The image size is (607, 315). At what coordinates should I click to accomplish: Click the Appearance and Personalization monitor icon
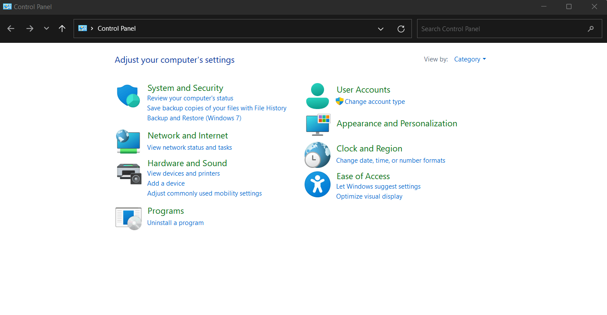point(318,125)
